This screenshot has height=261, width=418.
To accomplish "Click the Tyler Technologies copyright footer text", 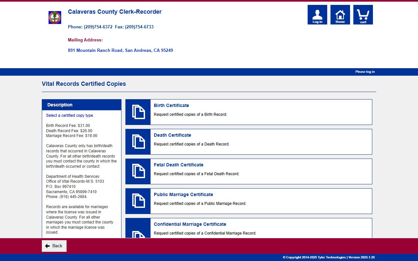I will pos(329,257).
